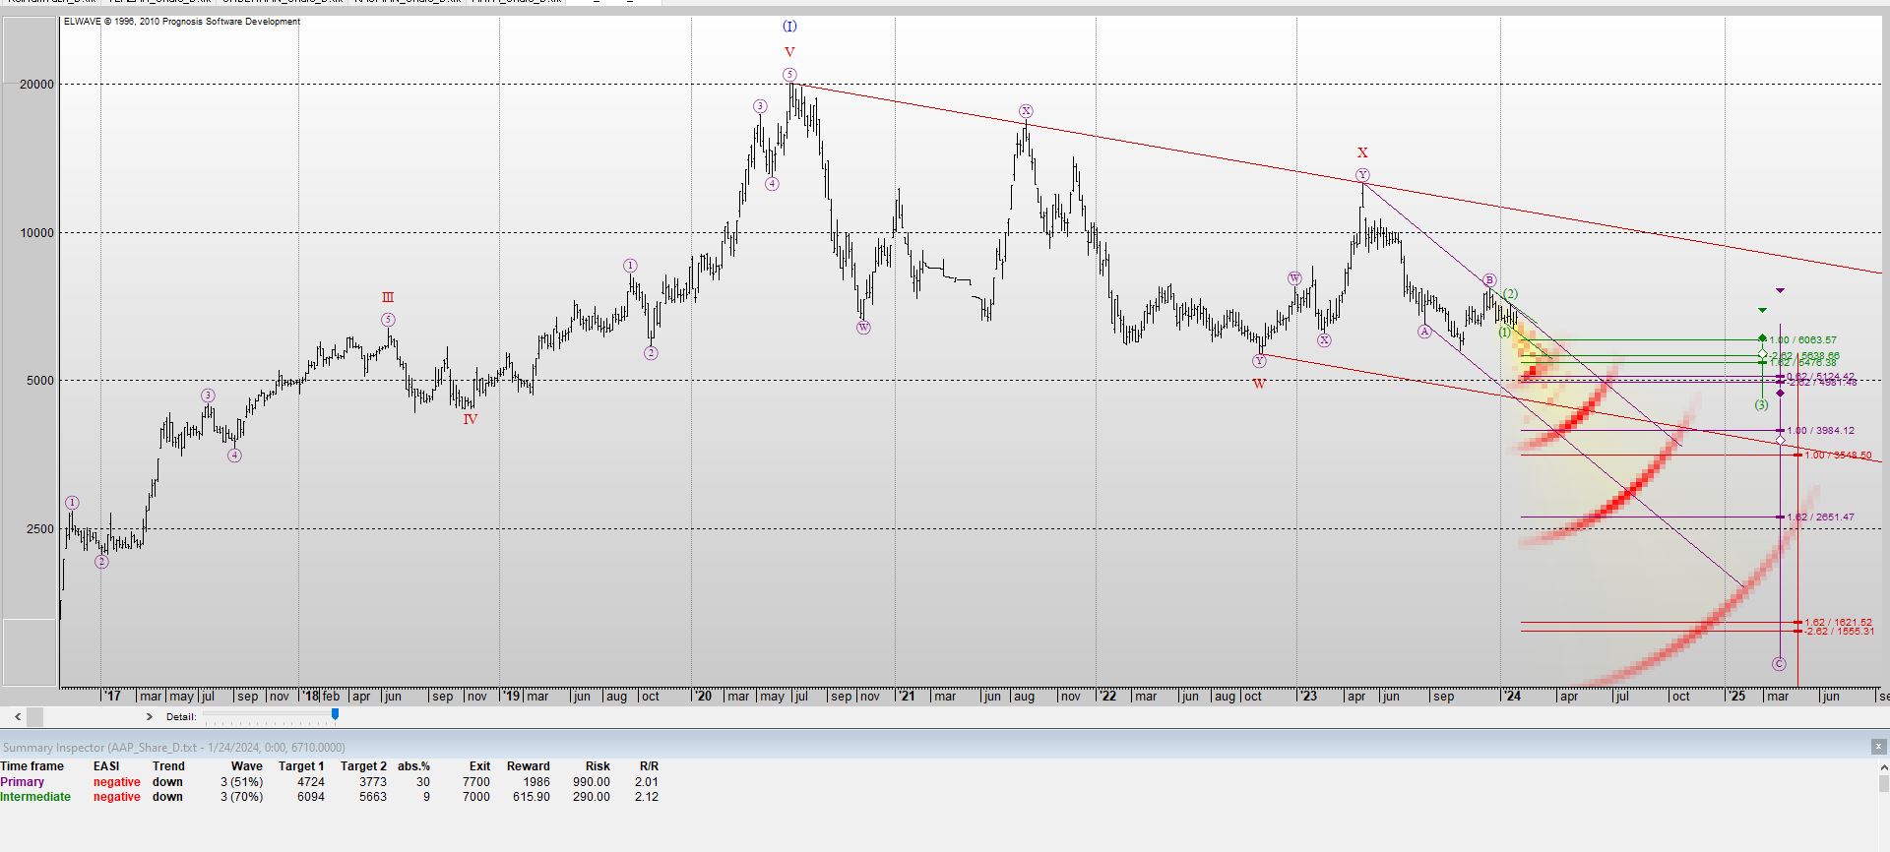Click the 2500 price axis label
1890x852 pixels.
tap(40, 529)
